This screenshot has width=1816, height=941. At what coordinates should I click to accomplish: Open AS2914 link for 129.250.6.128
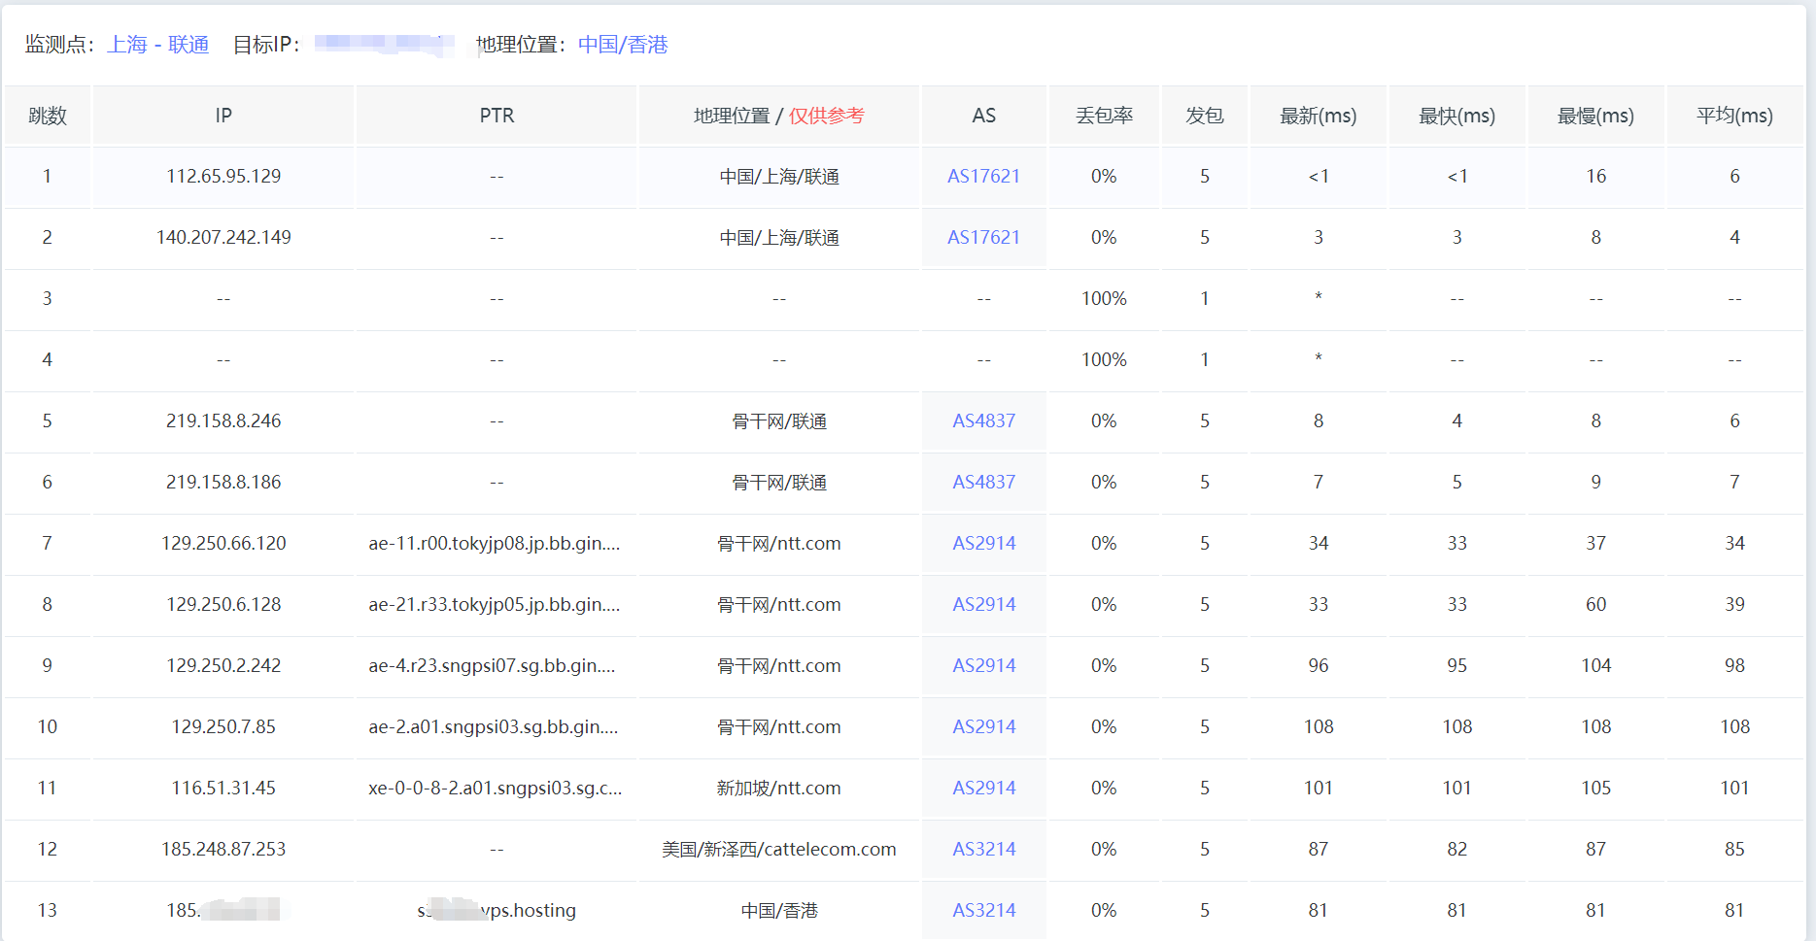983,604
